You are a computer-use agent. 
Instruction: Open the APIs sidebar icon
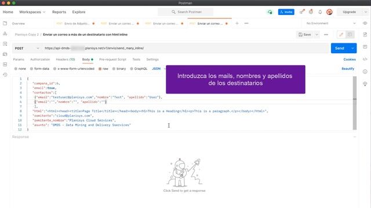5,34
